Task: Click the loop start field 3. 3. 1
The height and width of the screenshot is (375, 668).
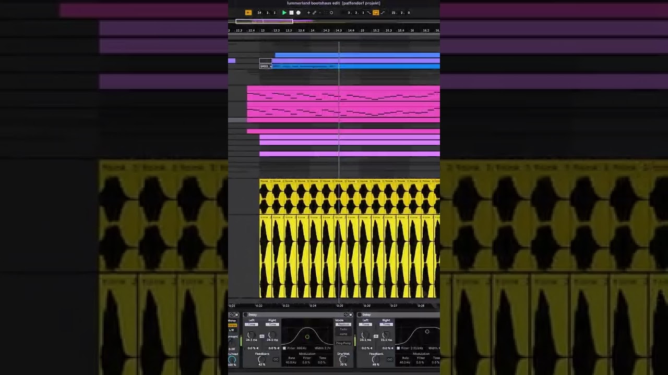Action: (356, 12)
